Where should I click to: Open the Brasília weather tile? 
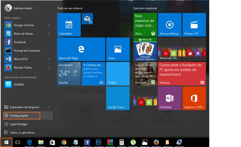(69, 74)
